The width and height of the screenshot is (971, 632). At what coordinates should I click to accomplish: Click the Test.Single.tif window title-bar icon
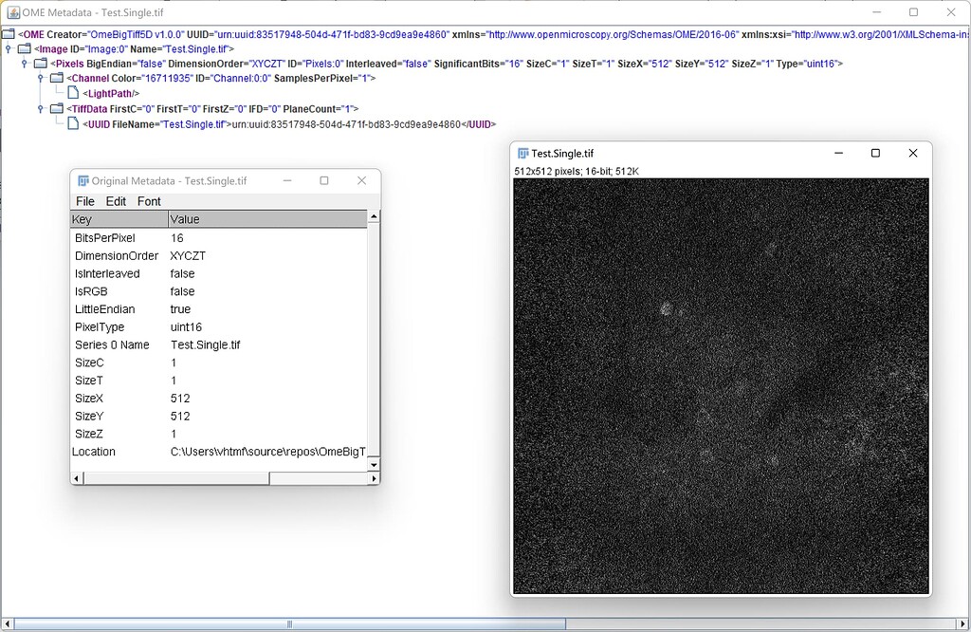522,152
